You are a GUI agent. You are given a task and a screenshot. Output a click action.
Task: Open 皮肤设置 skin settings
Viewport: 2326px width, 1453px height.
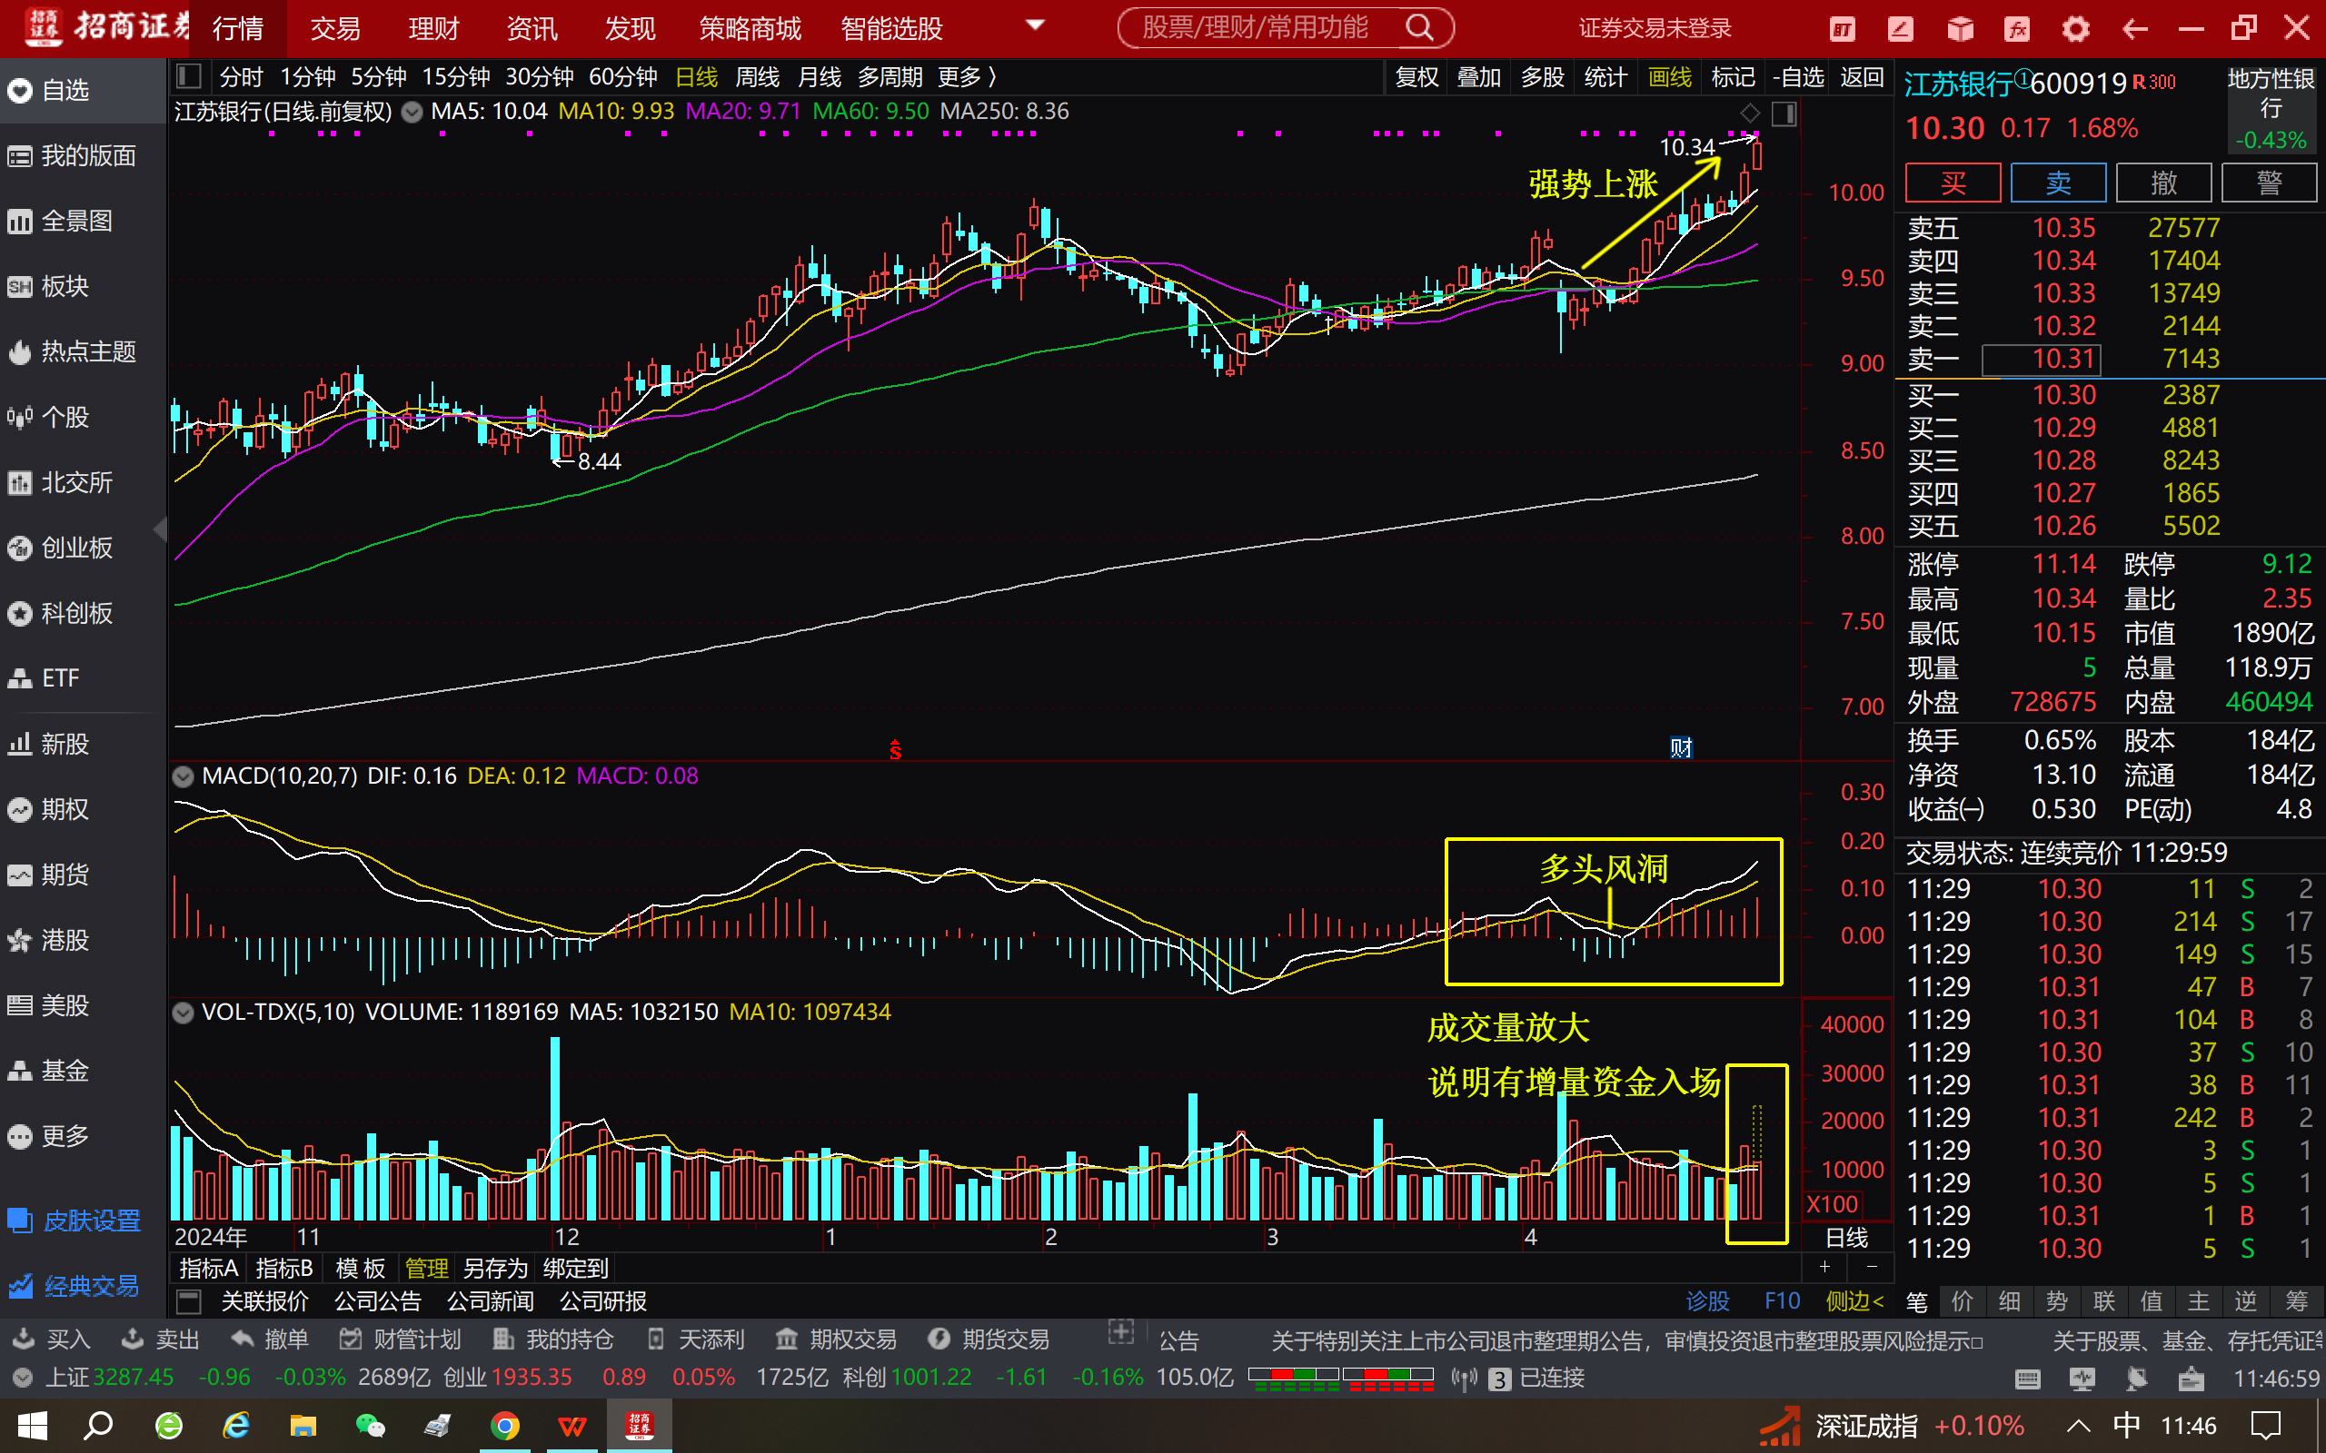tap(75, 1221)
